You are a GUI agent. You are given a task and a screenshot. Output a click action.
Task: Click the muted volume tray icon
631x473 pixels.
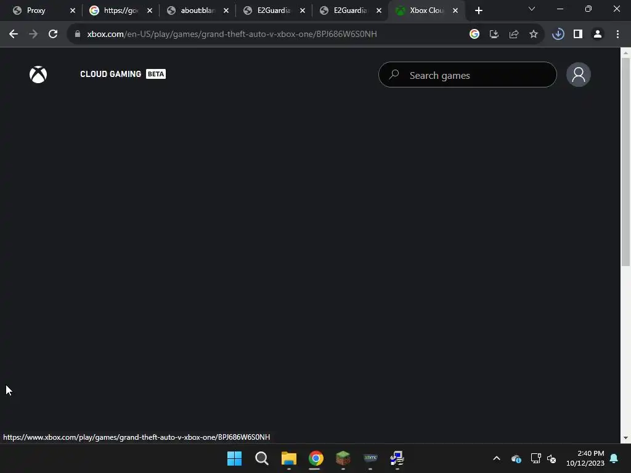click(x=552, y=458)
